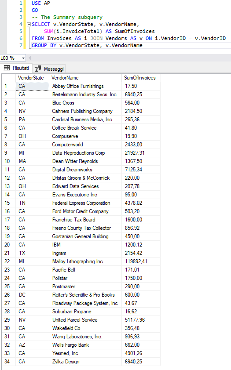
Task: Click the horizontal scroll left arrow
Action: click(x=30, y=58)
